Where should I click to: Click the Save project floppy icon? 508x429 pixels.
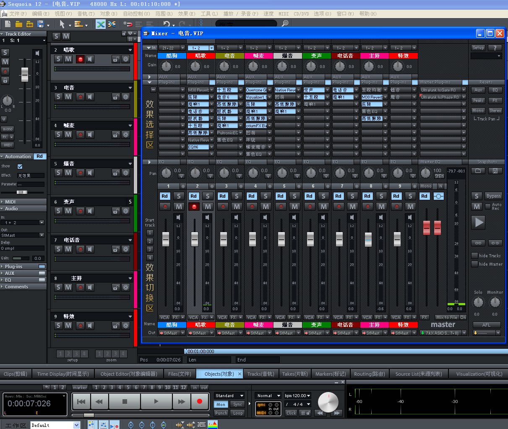click(x=41, y=24)
